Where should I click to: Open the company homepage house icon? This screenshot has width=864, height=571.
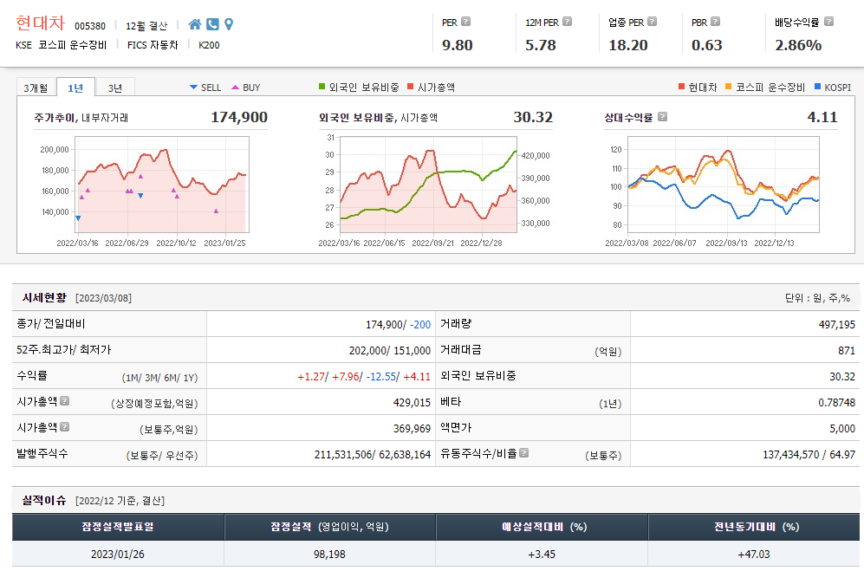point(194,24)
